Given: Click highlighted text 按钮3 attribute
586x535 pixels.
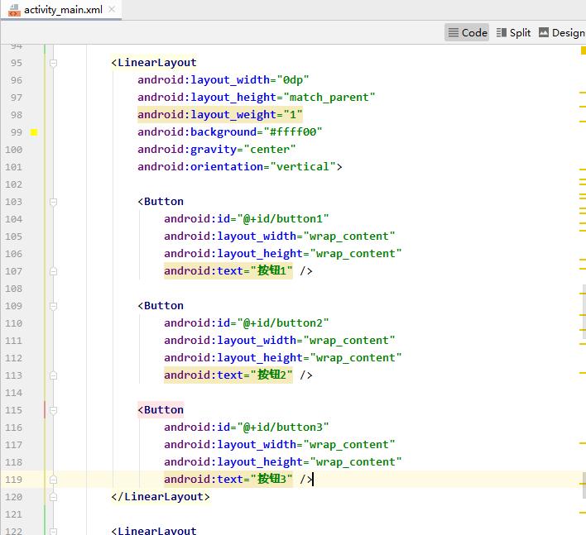Looking at the screenshot, I should pyautogui.click(x=228, y=479).
